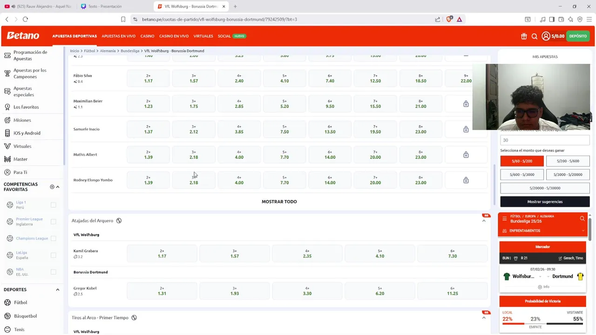Click the locked odds cell for Rodney Elongo Yombo
Screen dimensions: 596x335
466,180
